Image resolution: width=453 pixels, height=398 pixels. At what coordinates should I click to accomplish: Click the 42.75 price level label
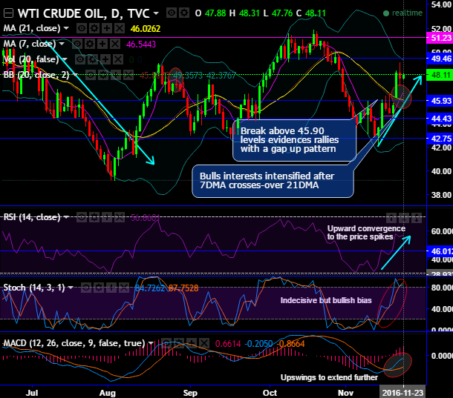pos(440,139)
